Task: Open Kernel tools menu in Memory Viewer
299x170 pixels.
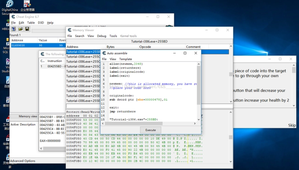Action: tap(128, 36)
